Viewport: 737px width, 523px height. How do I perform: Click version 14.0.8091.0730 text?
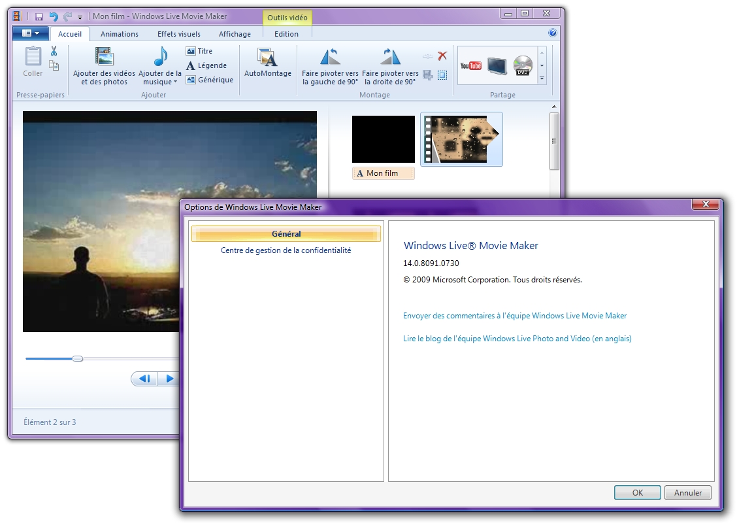pyautogui.click(x=431, y=263)
